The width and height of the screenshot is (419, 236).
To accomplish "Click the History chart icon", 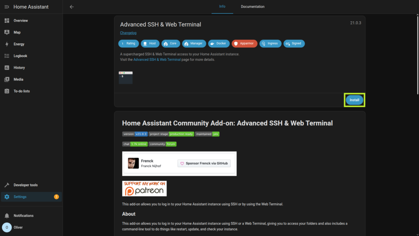I will point(7,67).
